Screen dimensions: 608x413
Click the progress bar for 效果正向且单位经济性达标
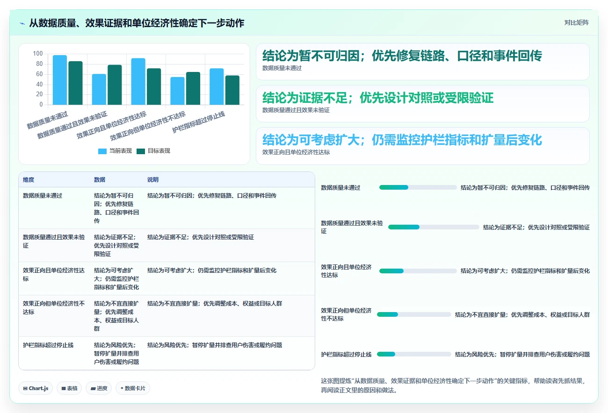point(418,271)
